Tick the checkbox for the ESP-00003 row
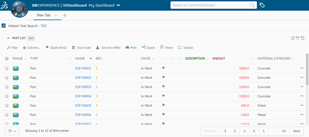Image resolution: width=309 pixels, height=137 pixels. [7, 87]
